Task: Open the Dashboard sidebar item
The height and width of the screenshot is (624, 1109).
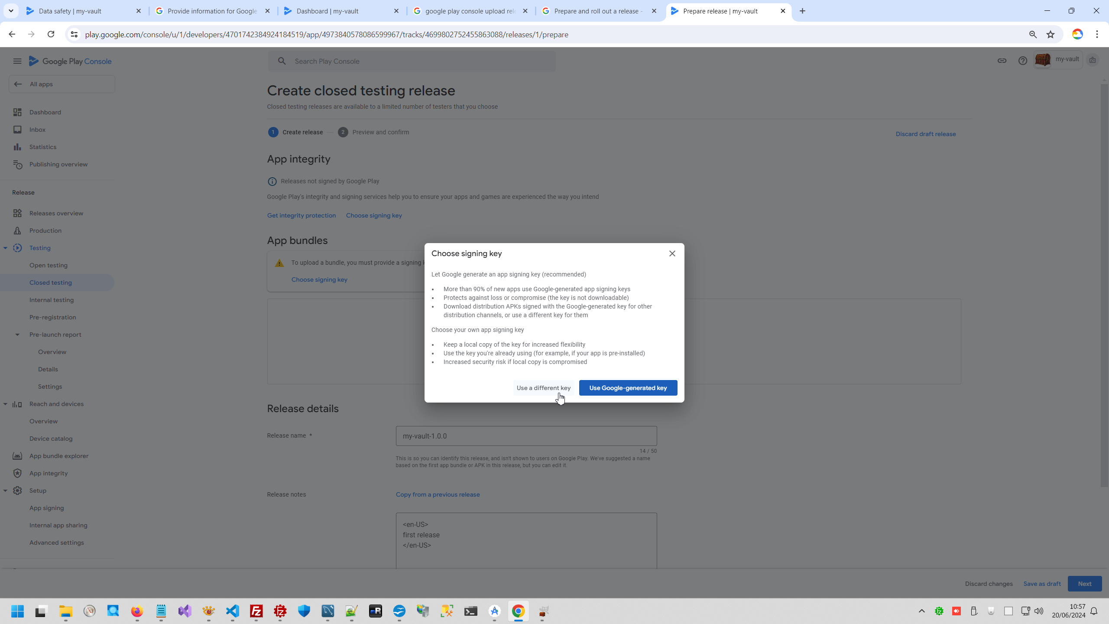Action: click(x=45, y=112)
